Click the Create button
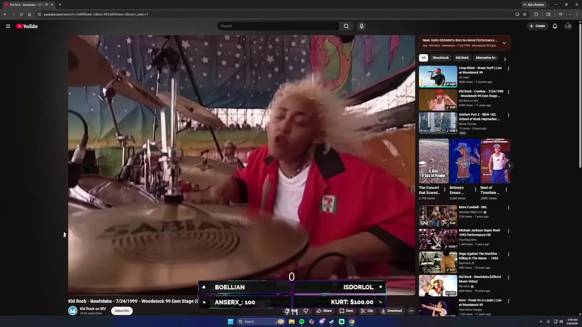The image size is (582, 327). point(537,26)
